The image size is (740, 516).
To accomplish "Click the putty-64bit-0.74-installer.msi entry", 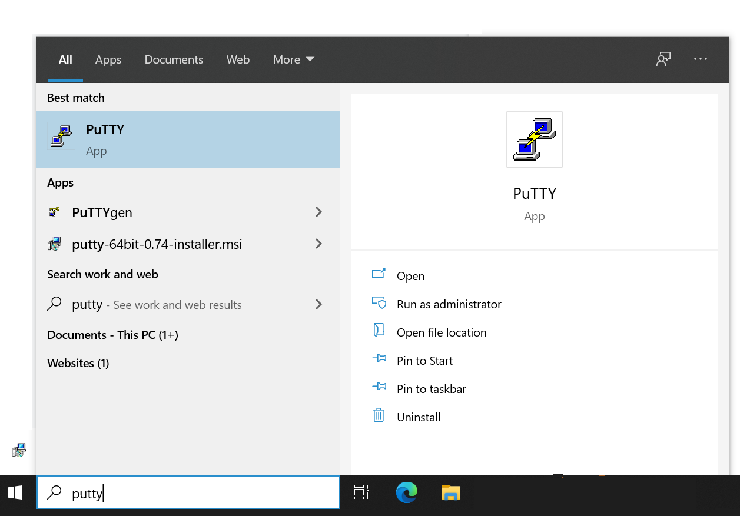I will click(156, 244).
